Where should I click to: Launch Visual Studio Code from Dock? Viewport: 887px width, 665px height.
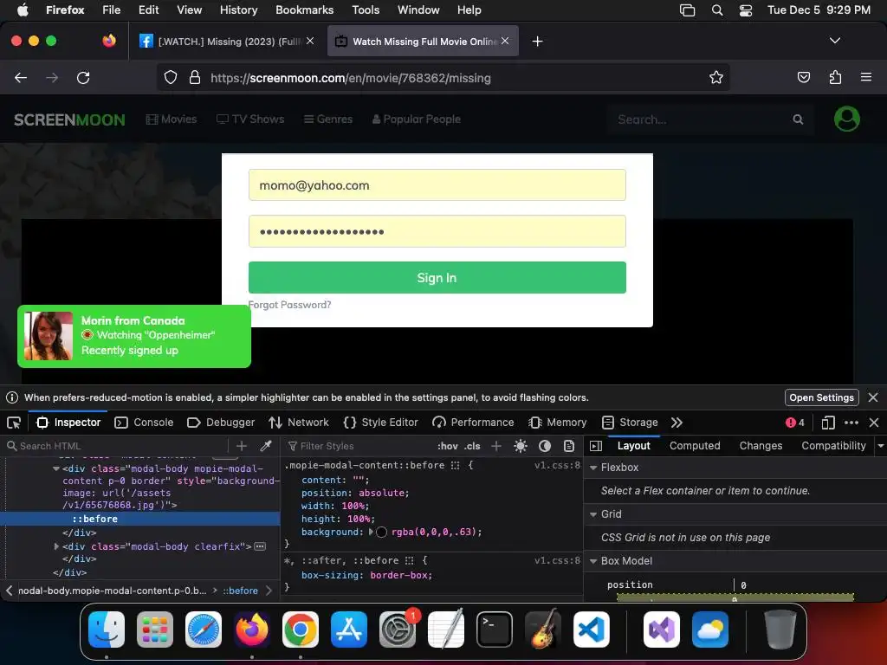[x=591, y=629]
